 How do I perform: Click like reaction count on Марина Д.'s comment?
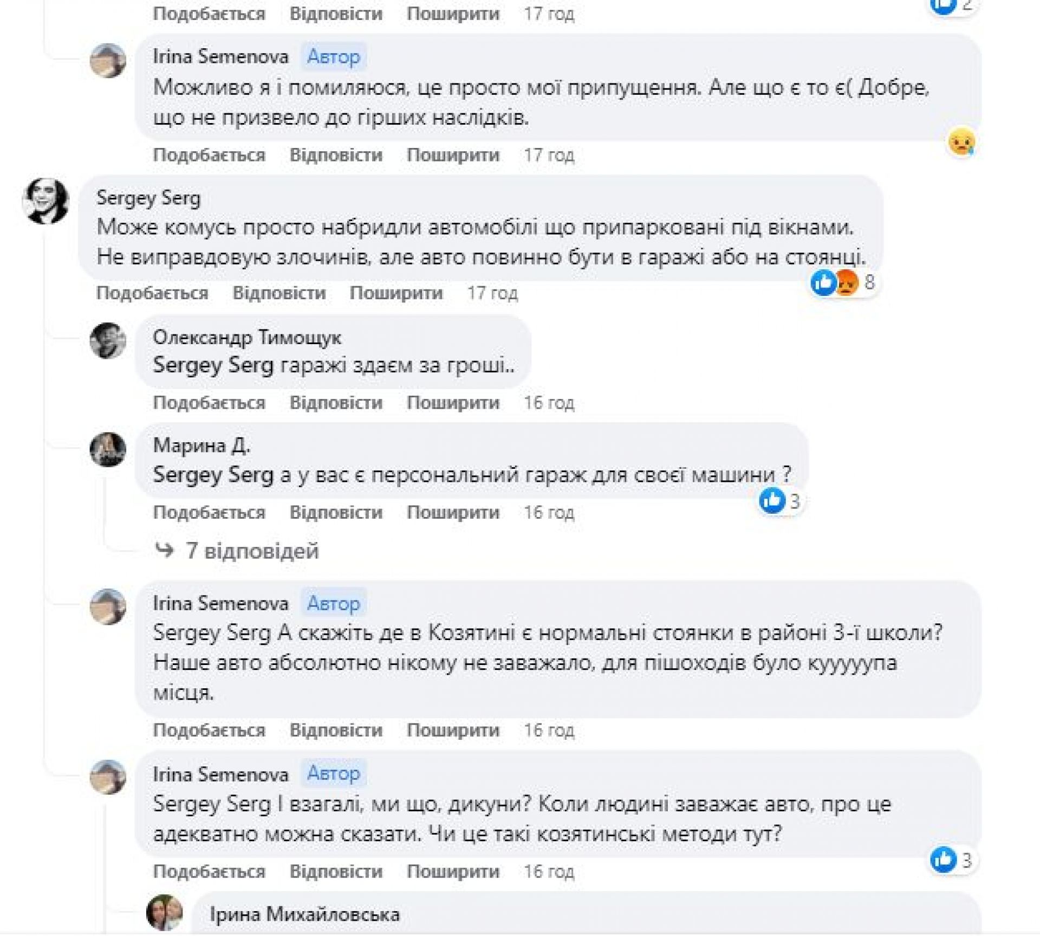point(779,501)
